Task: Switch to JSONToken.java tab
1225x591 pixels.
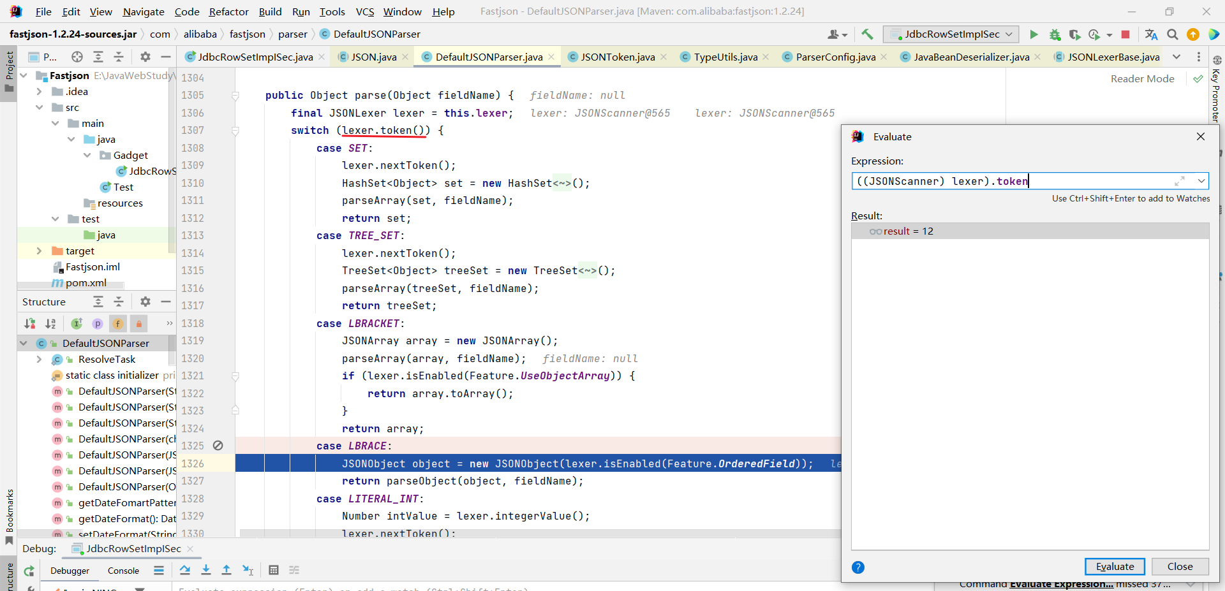Action: (618, 57)
